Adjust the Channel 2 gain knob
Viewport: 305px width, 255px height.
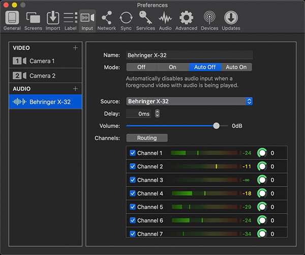[262, 167]
